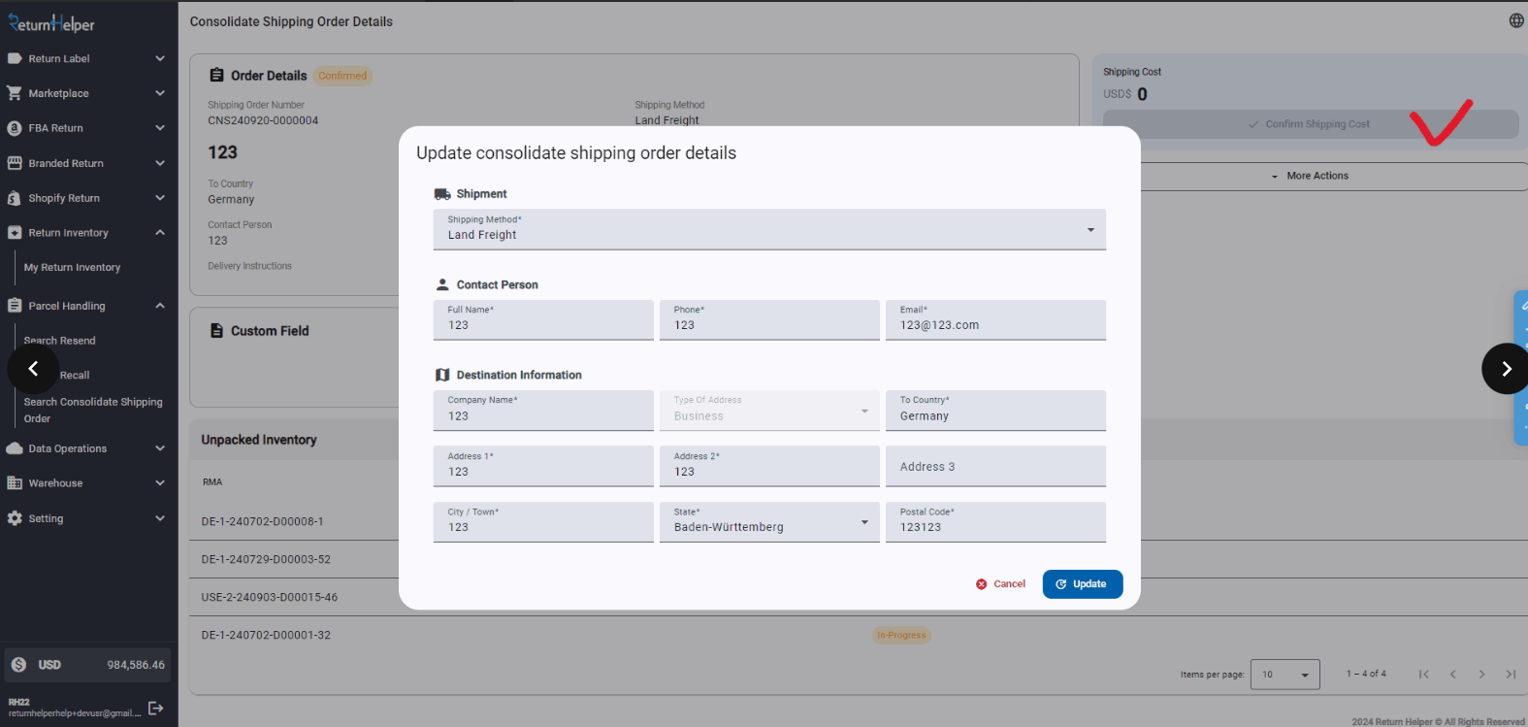
Task: Click the next arrow circle button
Action: [1506, 369]
